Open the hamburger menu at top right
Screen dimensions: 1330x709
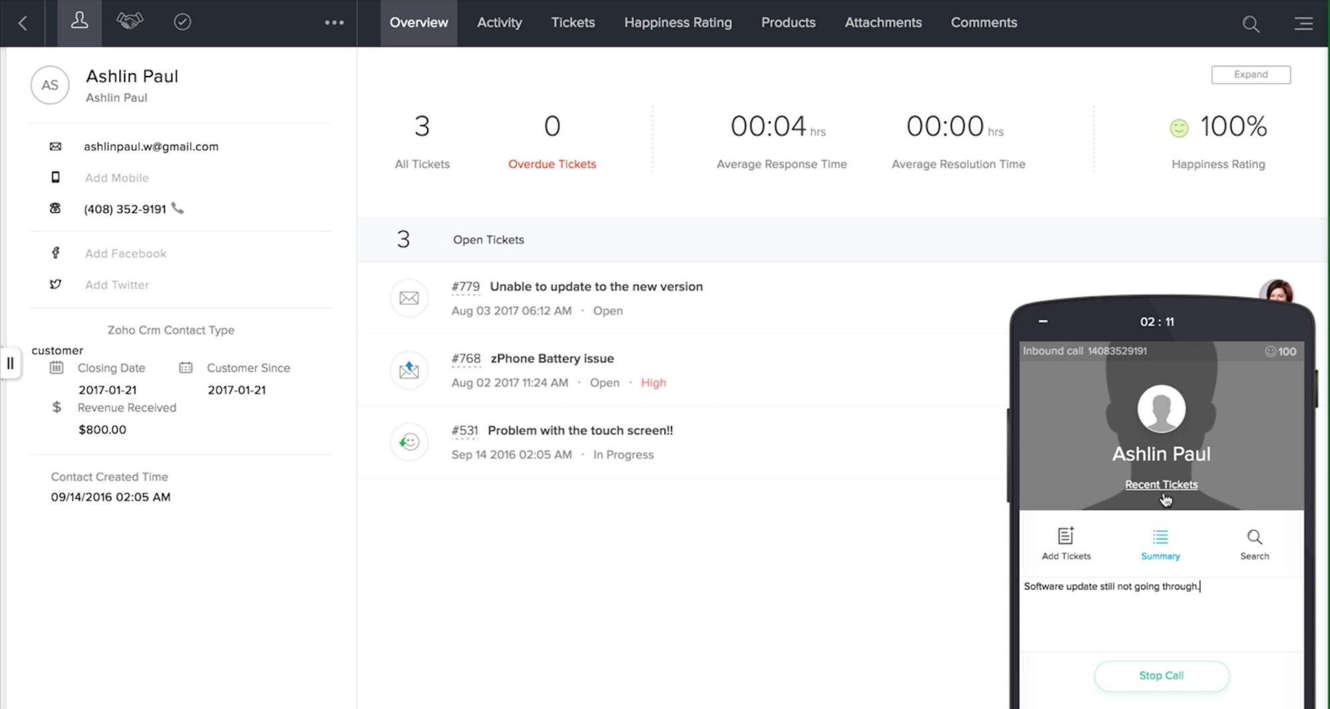coord(1303,24)
